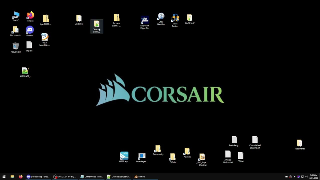Select the Firefox desktop shortcut

click(30, 16)
